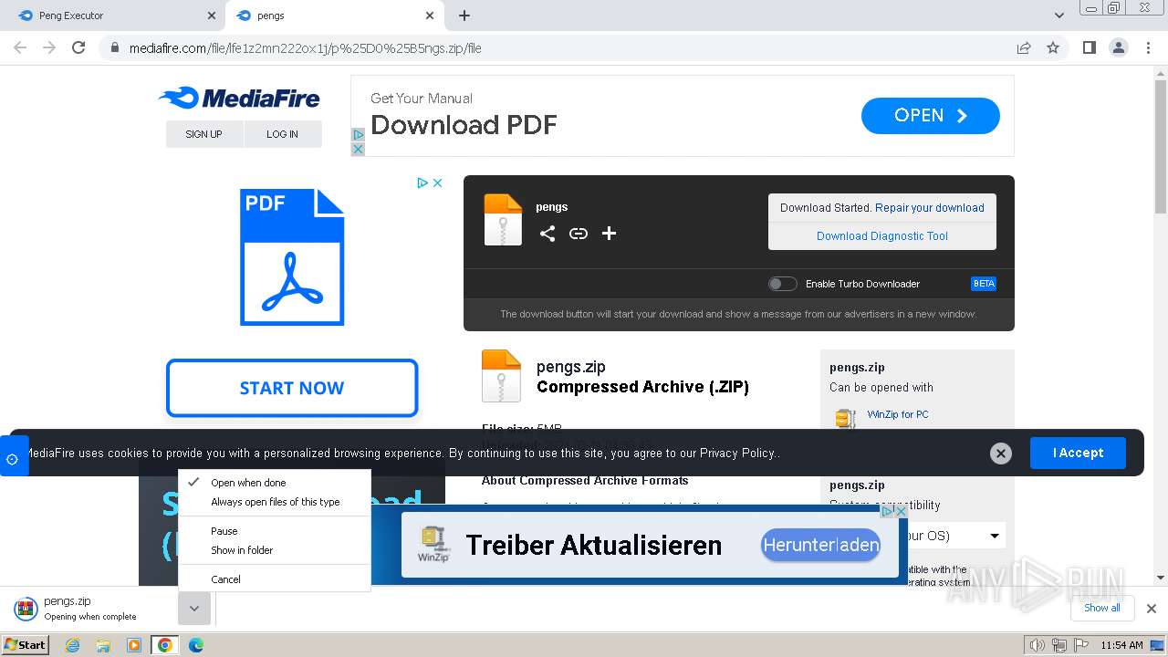
Task: Go back using the browser back arrow
Action: coord(20,47)
